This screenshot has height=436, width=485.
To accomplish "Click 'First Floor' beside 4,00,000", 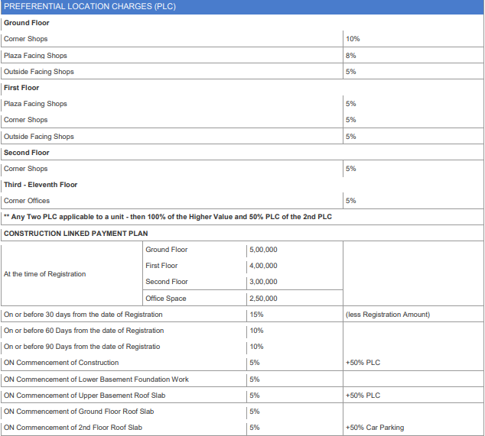I will [x=161, y=266].
